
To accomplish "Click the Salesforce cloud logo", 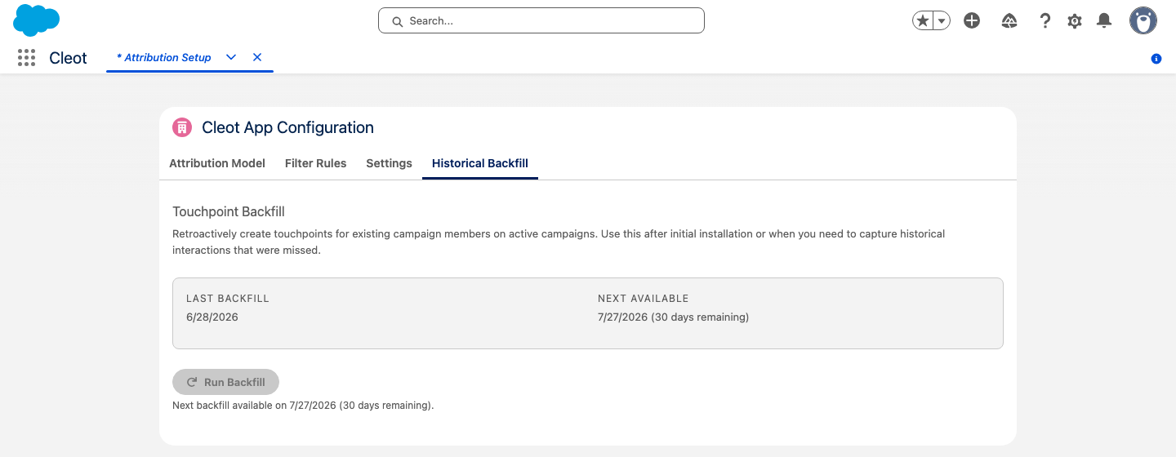I will point(37,20).
